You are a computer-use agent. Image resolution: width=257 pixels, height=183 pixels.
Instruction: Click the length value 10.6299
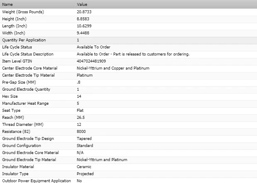tap(85, 26)
